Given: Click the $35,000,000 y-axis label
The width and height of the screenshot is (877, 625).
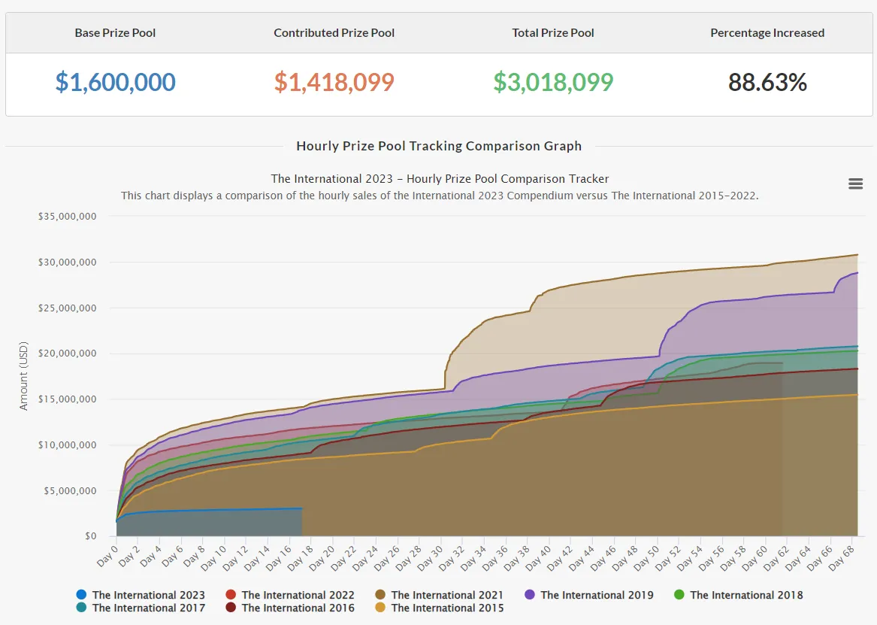Looking at the screenshot, I should tap(67, 216).
